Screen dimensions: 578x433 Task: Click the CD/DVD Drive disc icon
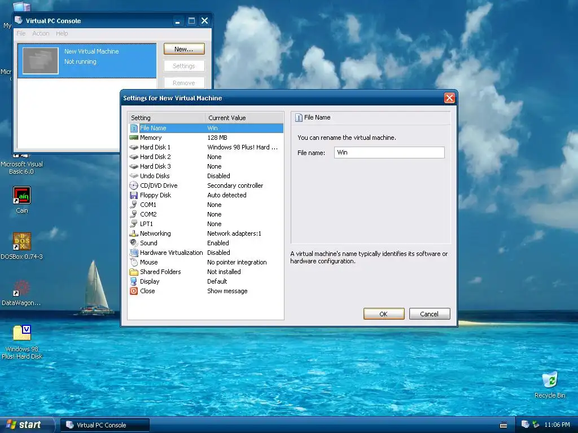pyautogui.click(x=134, y=185)
